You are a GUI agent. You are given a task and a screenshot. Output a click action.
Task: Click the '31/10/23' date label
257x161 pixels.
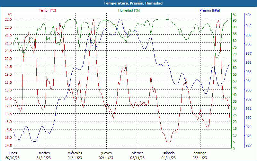tap(44, 158)
